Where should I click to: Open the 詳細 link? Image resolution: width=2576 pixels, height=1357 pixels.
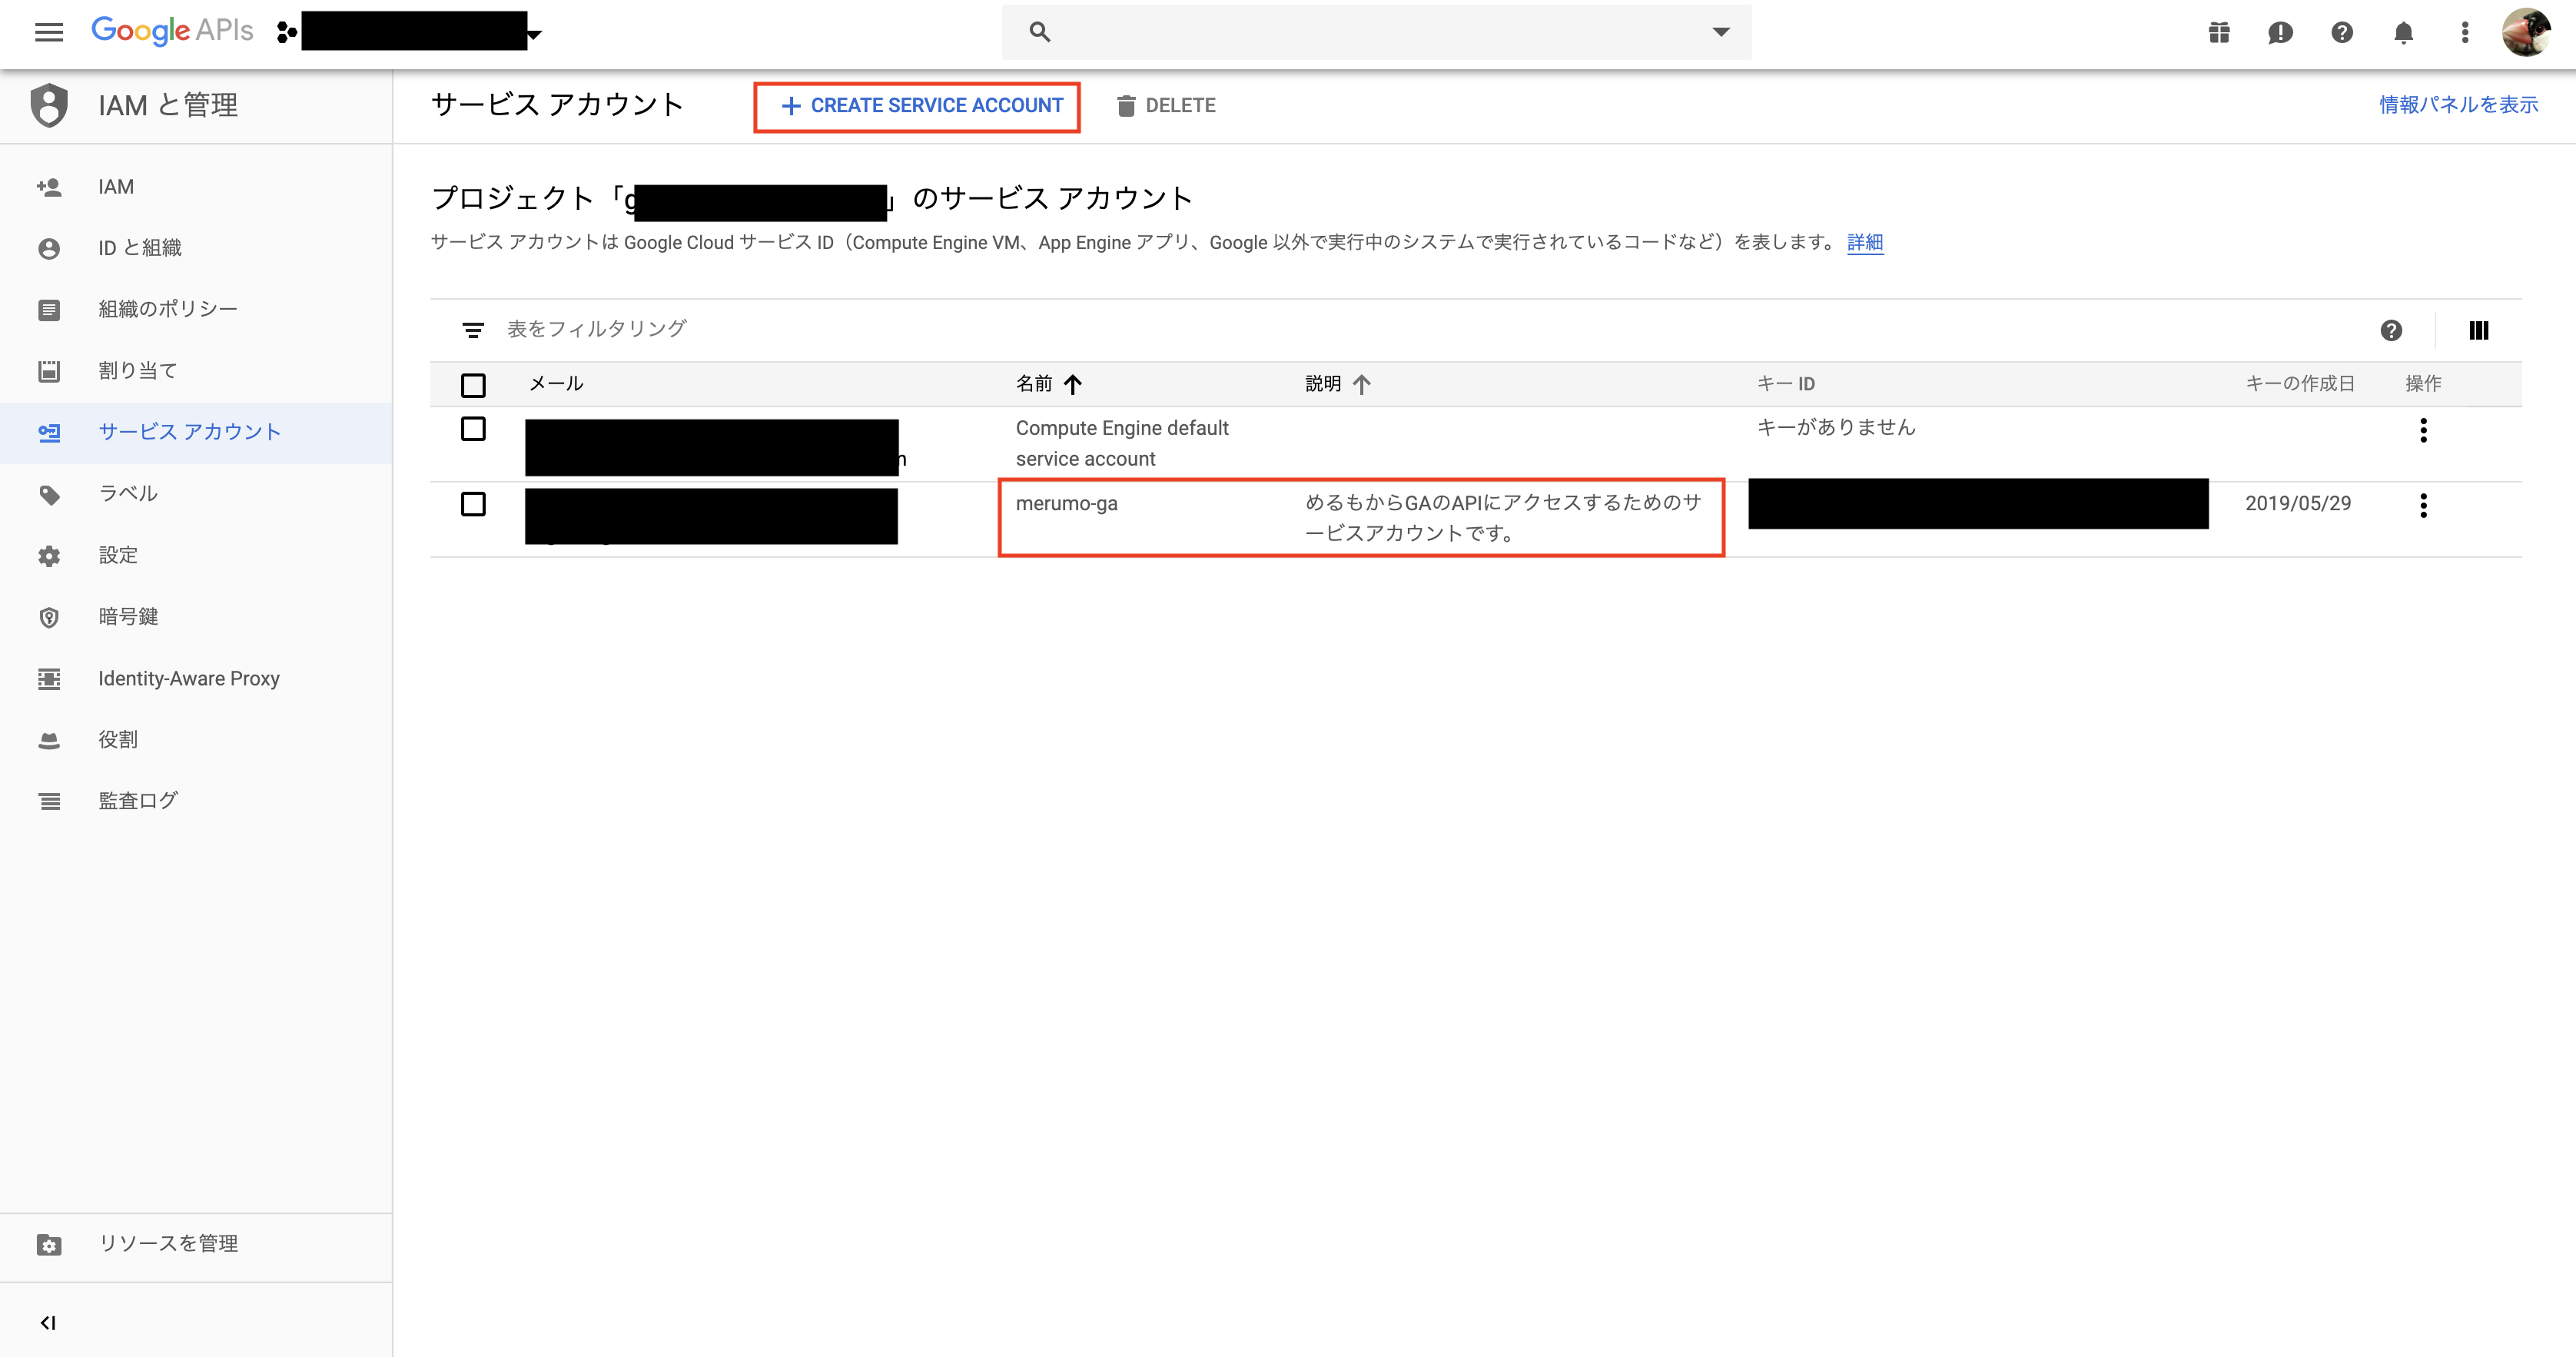pos(1864,242)
